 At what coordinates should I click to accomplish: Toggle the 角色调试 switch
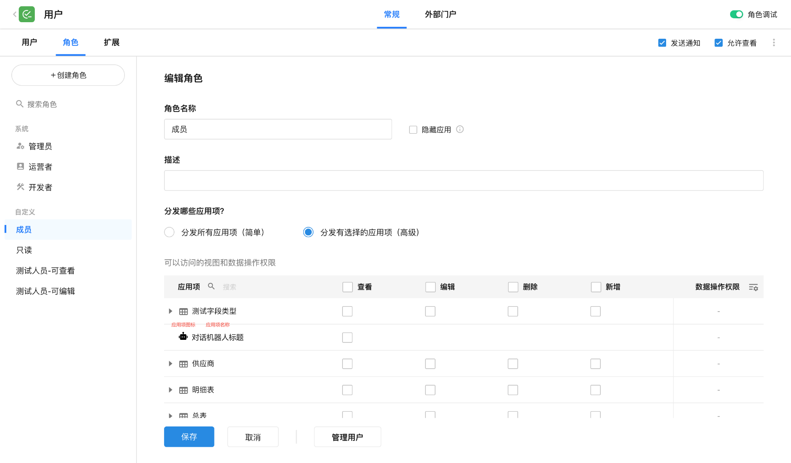tap(736, 14)
